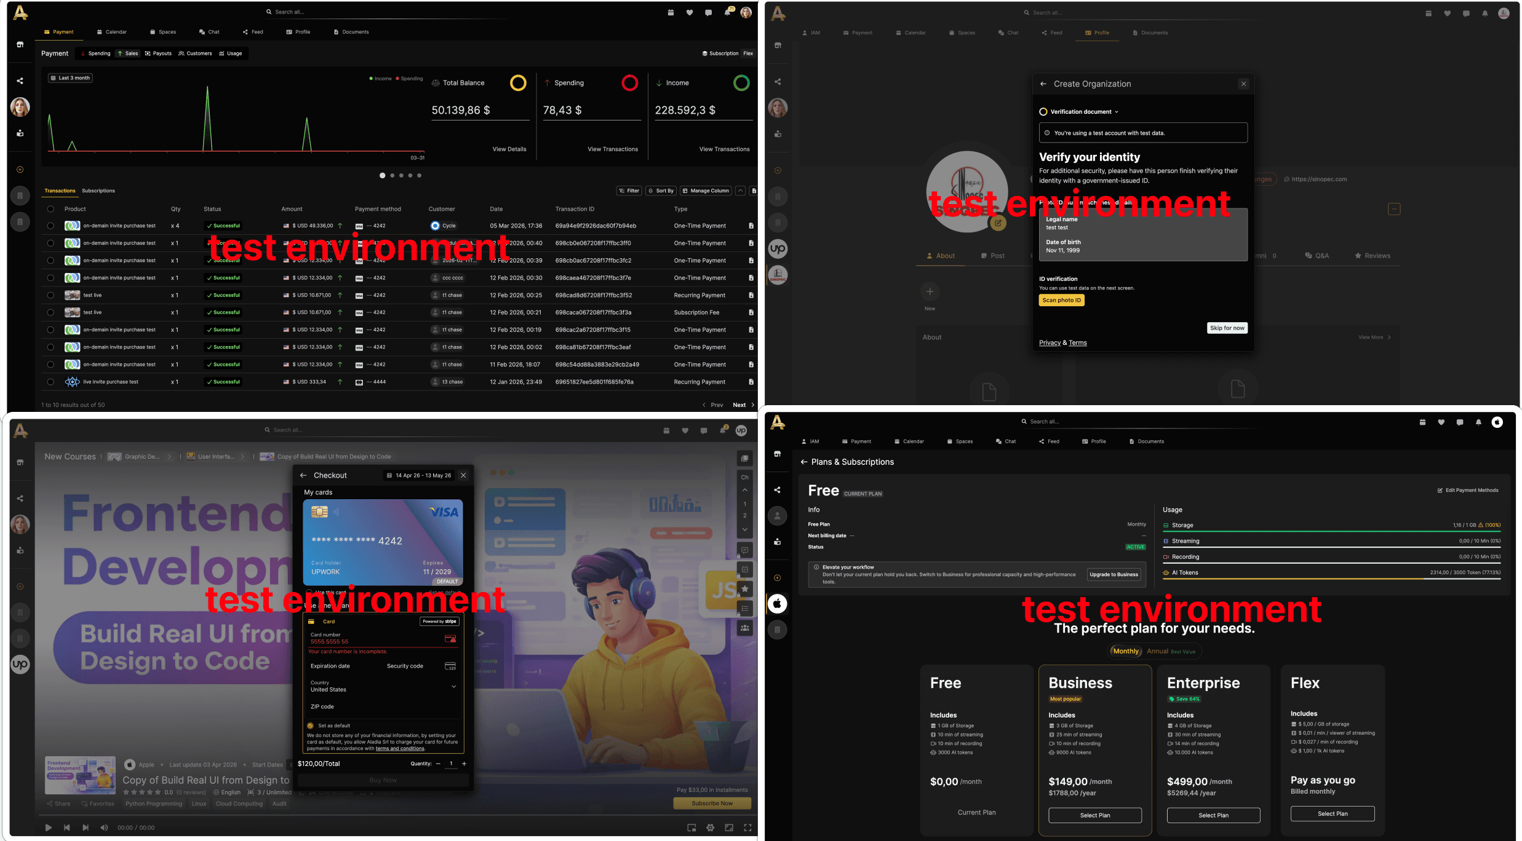Screen dimensions: 1522x841
Task: Click the down chevron in the chapter navigator
Action: (x=745, y=529)
